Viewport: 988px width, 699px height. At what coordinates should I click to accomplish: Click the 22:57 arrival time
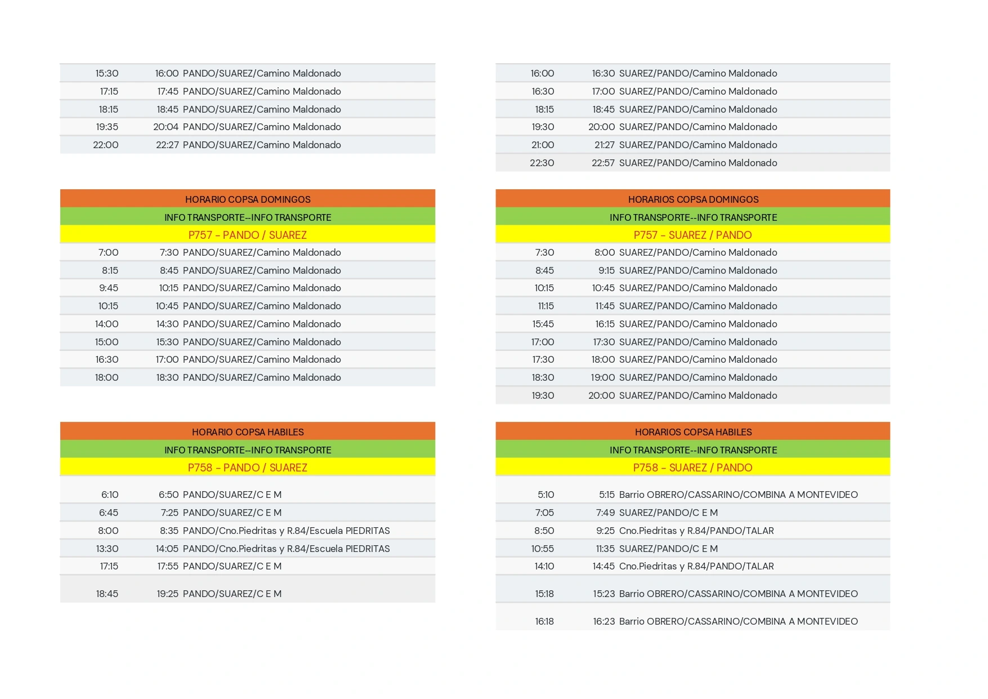(x=603, y=163)
